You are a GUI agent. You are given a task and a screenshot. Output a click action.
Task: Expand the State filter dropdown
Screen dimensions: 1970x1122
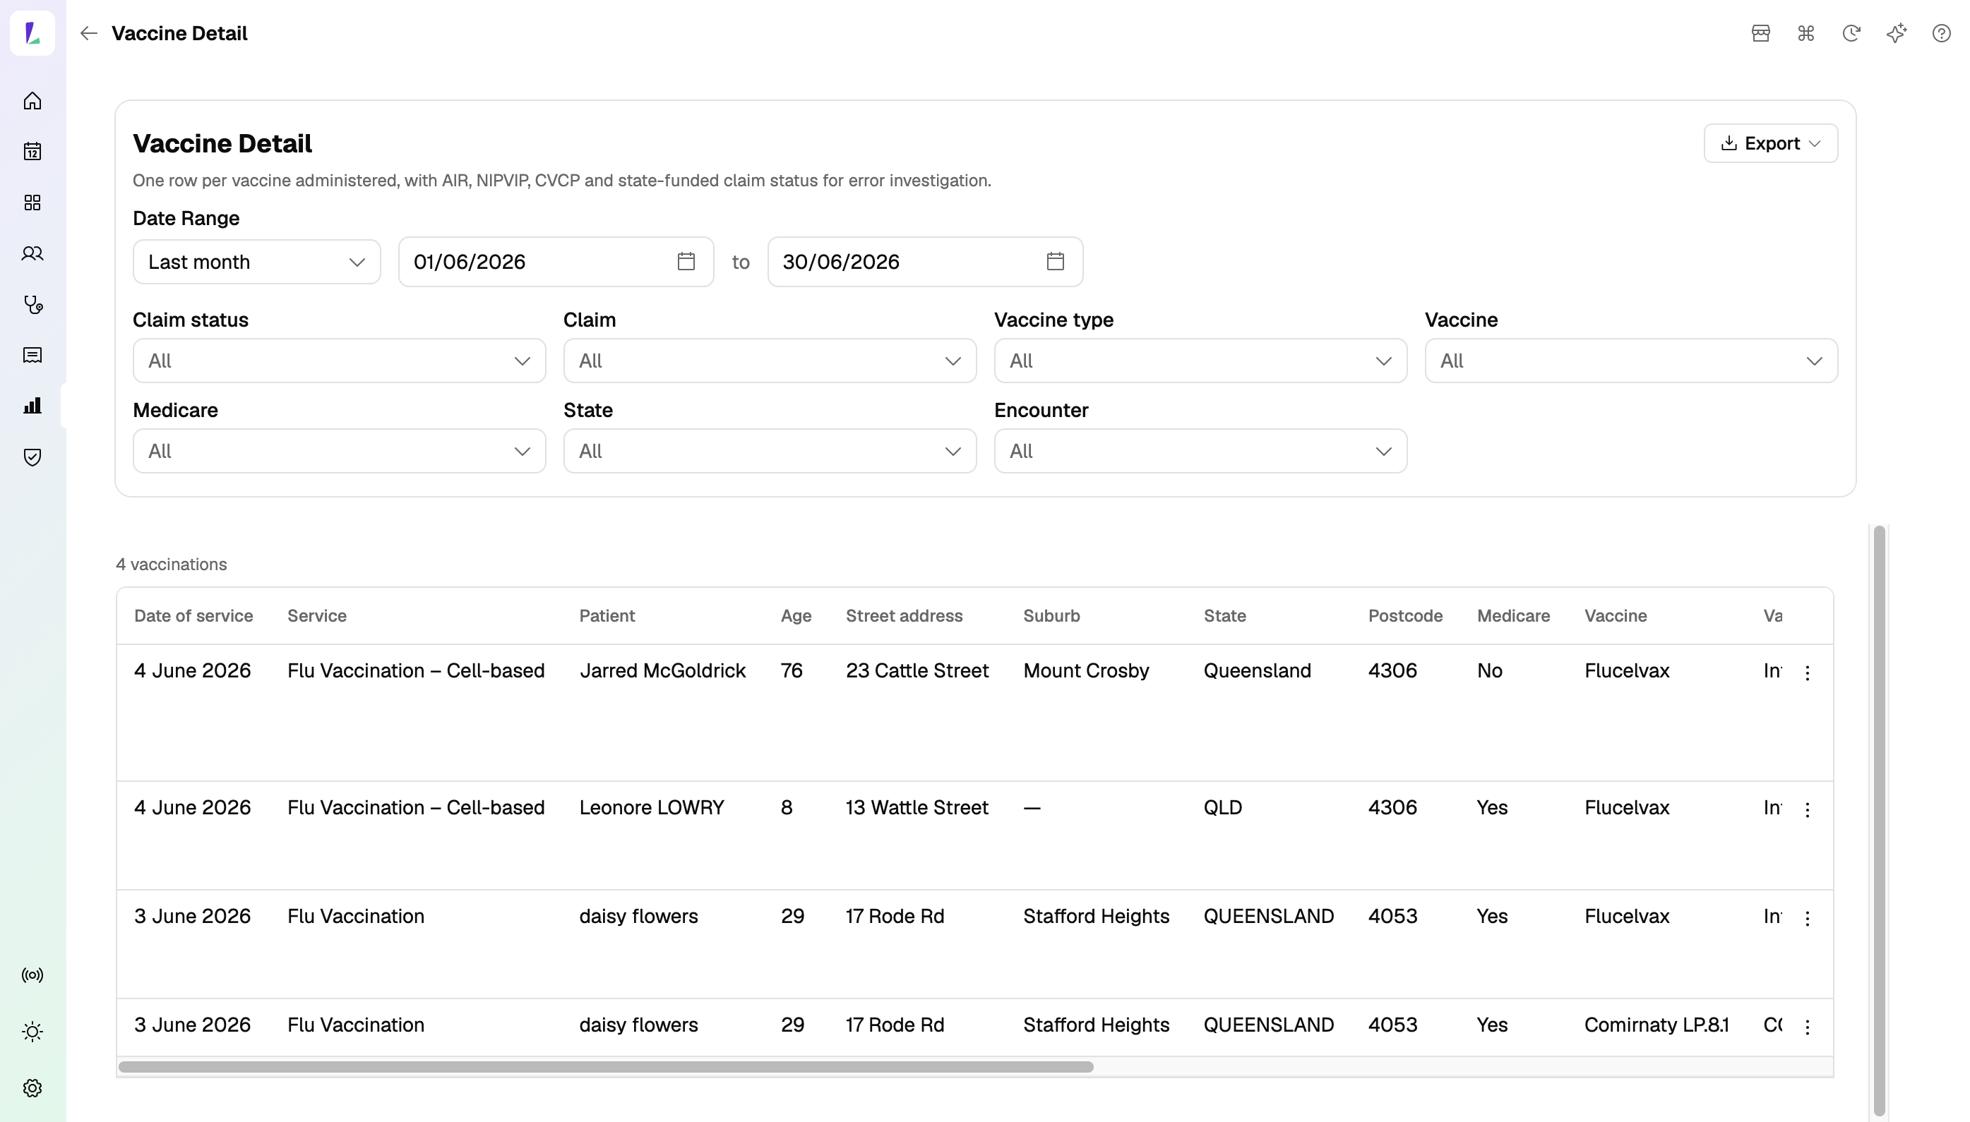[x=770, y=451]
